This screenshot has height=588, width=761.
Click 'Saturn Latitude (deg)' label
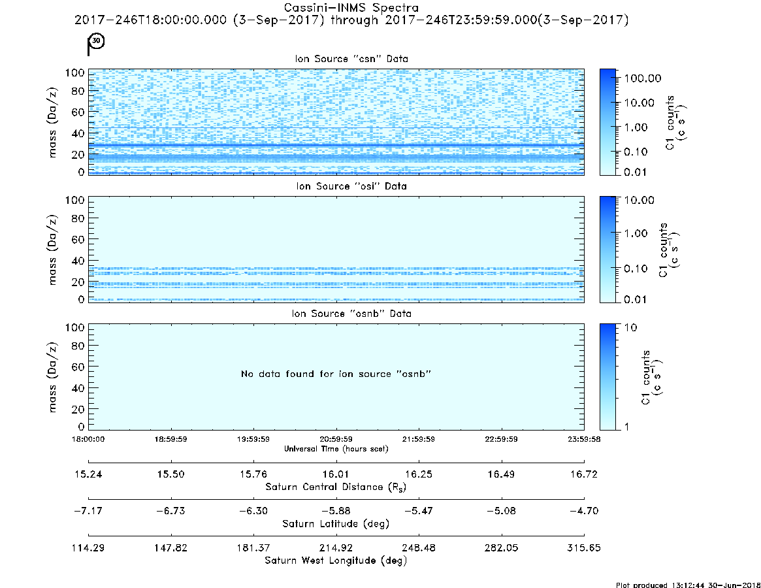tap(336, 524)
